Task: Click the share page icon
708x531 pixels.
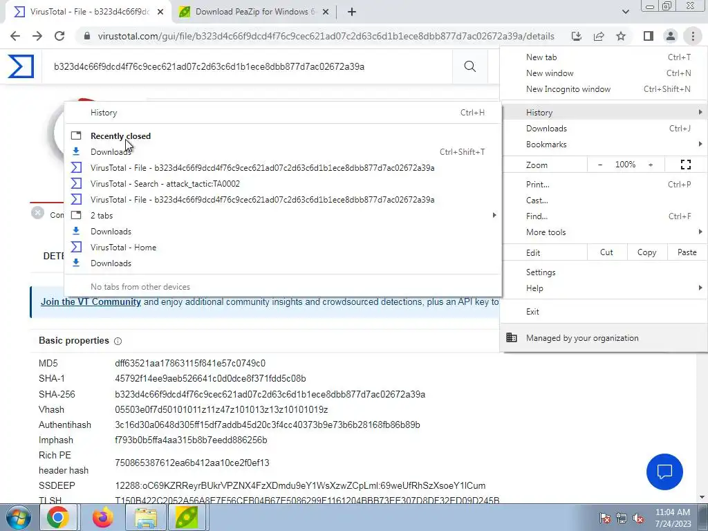Action: point(599,36)
